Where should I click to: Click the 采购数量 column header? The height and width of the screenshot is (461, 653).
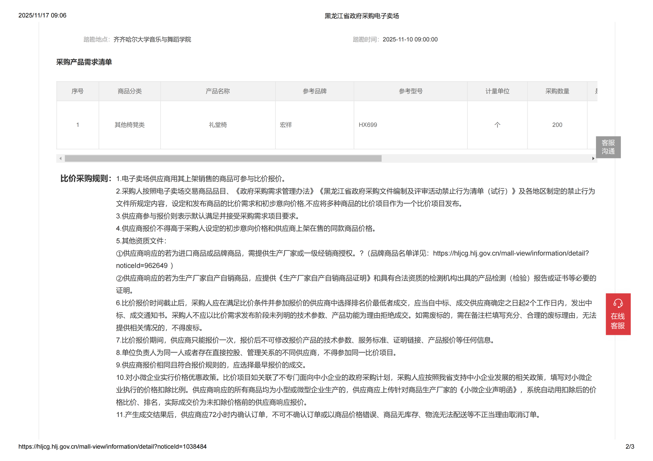pos(557,91)
